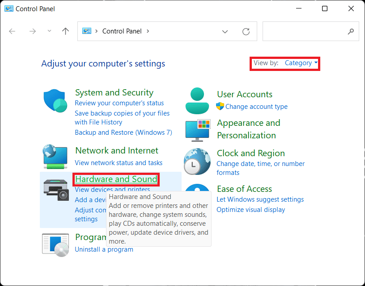Expand chevron after Control Panel breadcrumb
This screenshot has height=286, width=365.
(x=148, y=31)
